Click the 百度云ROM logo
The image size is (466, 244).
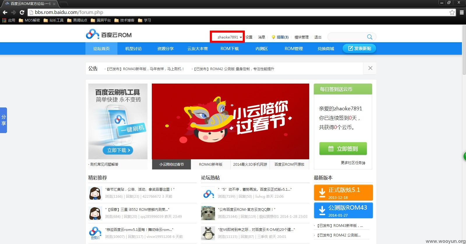click(x=109, y=34)
